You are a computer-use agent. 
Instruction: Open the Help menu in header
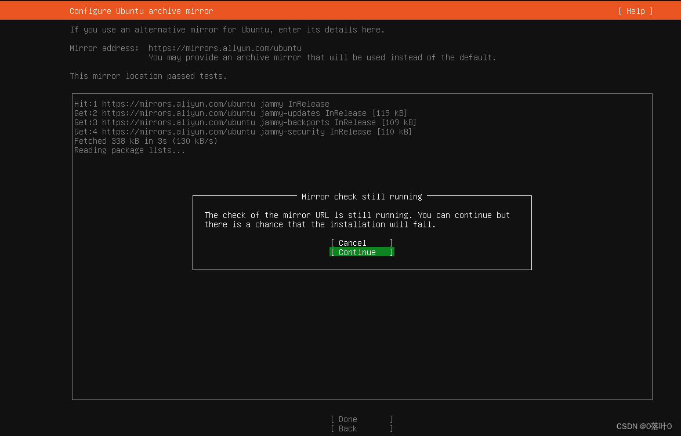(x=635, y=11)
